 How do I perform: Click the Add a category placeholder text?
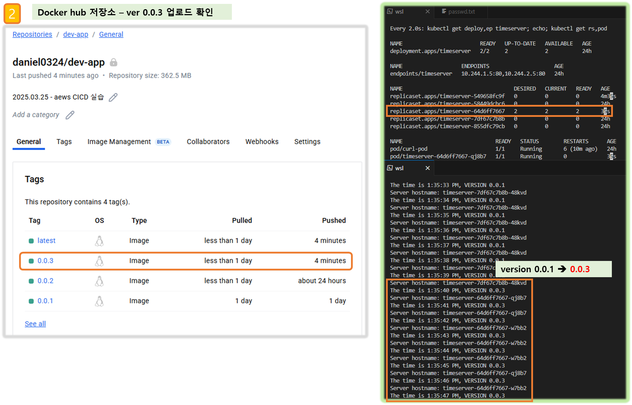(x=36, y=115)
